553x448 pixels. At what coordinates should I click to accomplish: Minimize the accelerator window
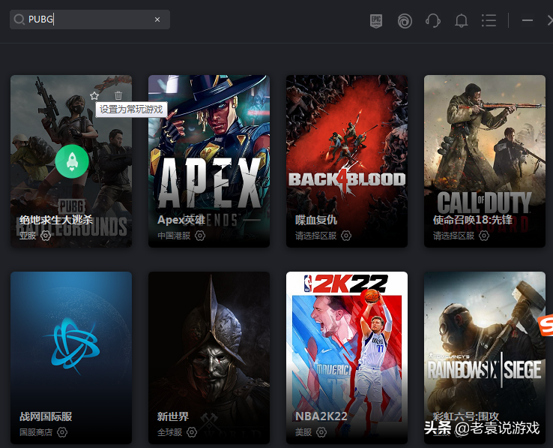point(528,20)
